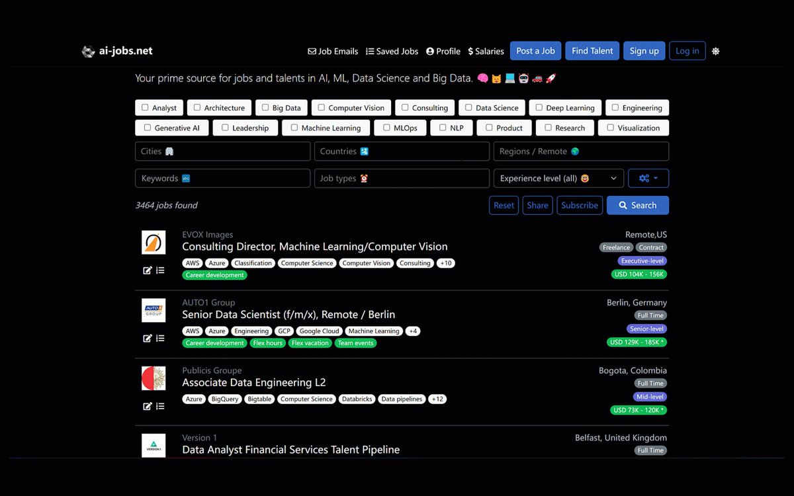This screenshot has height=496, width=794.
Task: Tick the Computer Vision checkbox
Action: [x=322, y=107]
